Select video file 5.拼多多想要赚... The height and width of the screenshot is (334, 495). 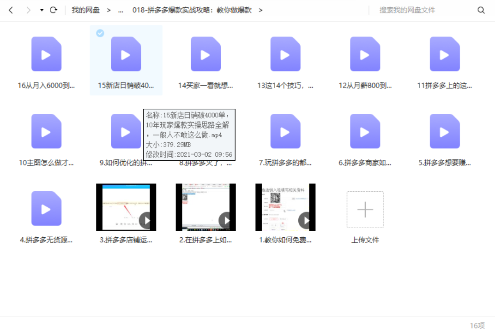(x=445, y=131)
